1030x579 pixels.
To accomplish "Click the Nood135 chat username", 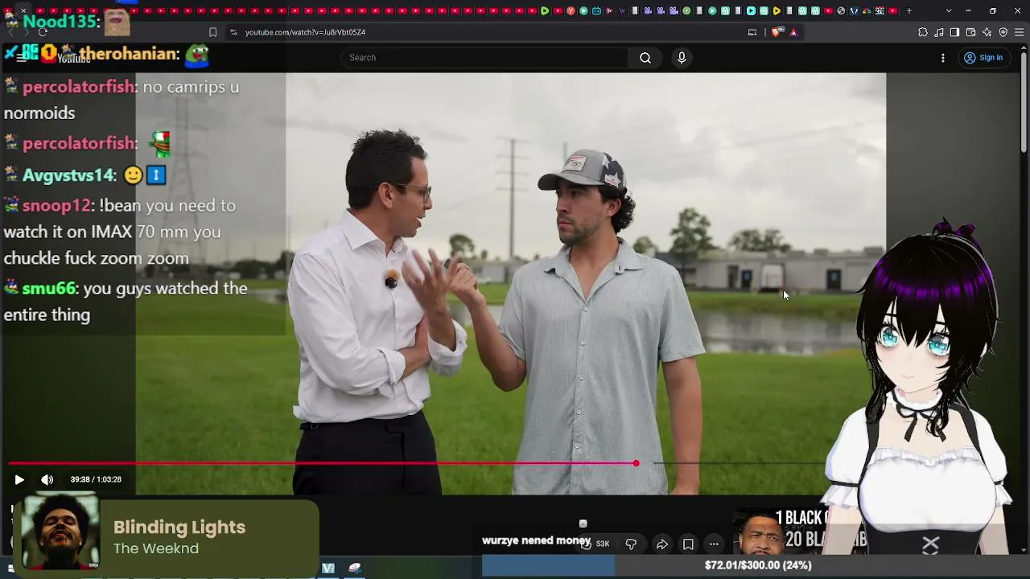I will pyautogui.click(x=61, y=22).
